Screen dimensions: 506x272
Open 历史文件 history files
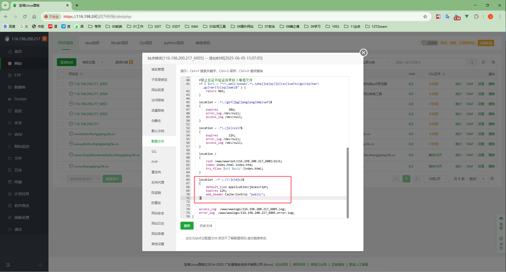click(206, 226)
